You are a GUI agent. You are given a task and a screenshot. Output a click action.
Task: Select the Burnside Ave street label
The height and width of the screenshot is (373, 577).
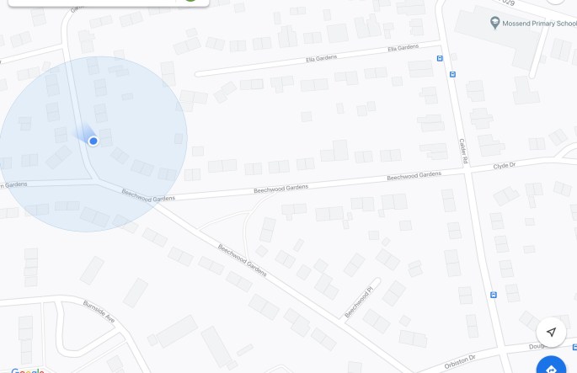pos(99,312)
